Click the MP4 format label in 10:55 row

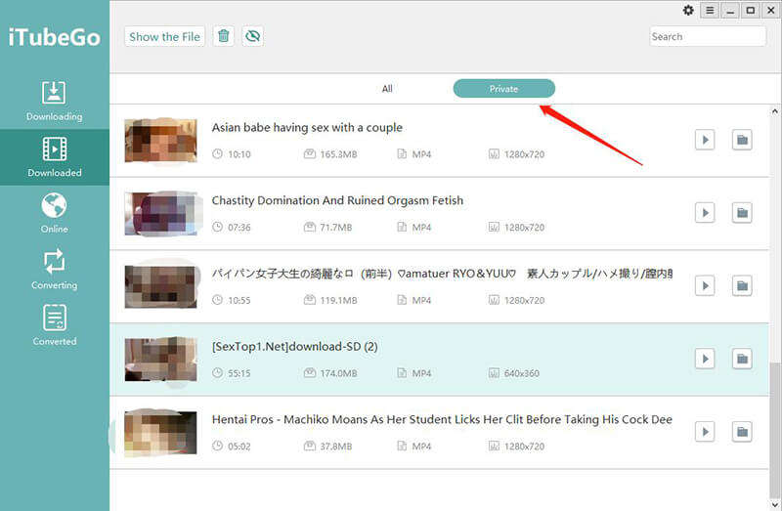click(421, 301)
